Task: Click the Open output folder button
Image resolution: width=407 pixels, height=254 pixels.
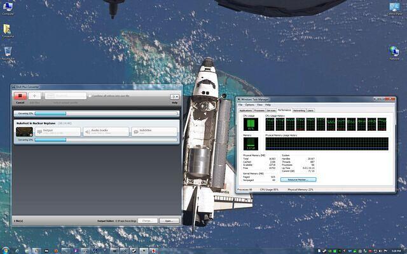Action: [x=169, y=220]
